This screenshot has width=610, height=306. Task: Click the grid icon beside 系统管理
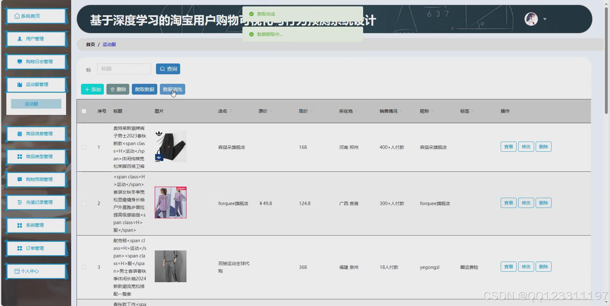click(20, 225)
